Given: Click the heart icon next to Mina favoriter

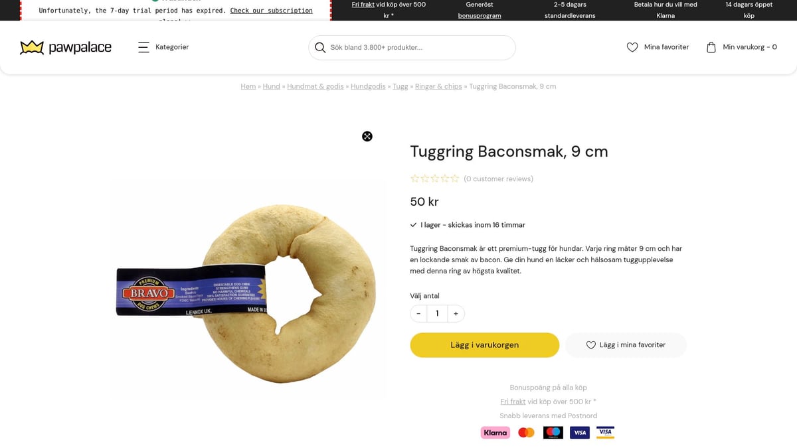Looking at the screenshot, I should (x=632, y=47).
